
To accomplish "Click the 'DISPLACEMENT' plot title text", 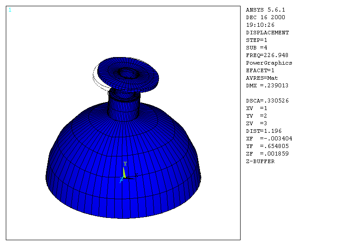I will tap(267, 33).
